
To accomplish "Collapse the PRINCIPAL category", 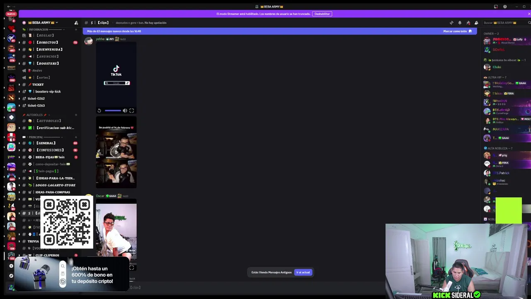I will click(x=43, y=137).
